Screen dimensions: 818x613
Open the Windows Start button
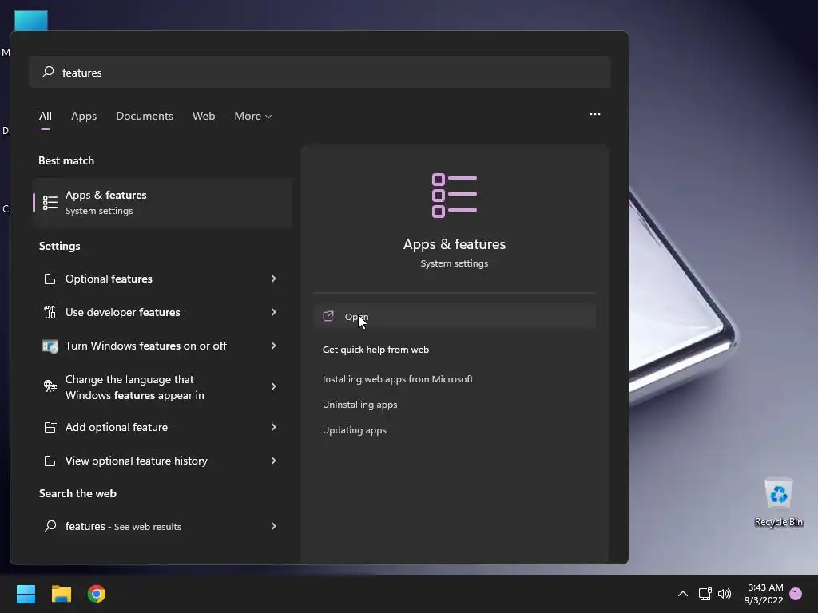[x=26, y=594]
